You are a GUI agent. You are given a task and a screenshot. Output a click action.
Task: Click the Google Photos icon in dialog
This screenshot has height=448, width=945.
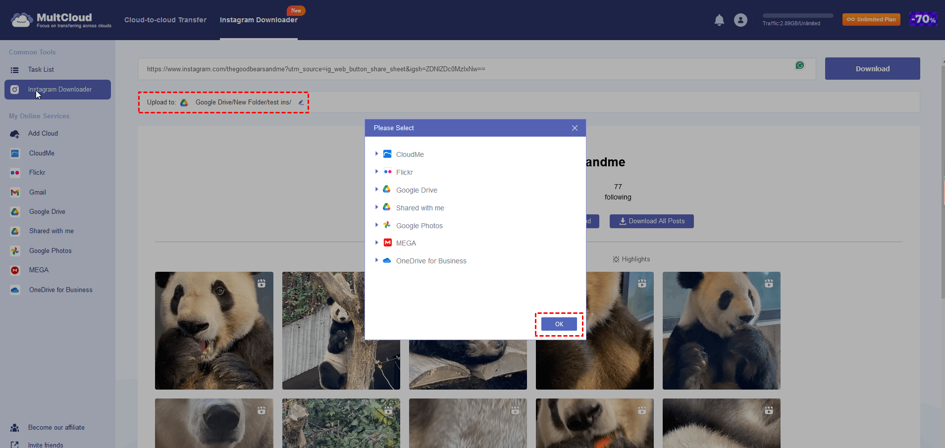coord(387,225)
